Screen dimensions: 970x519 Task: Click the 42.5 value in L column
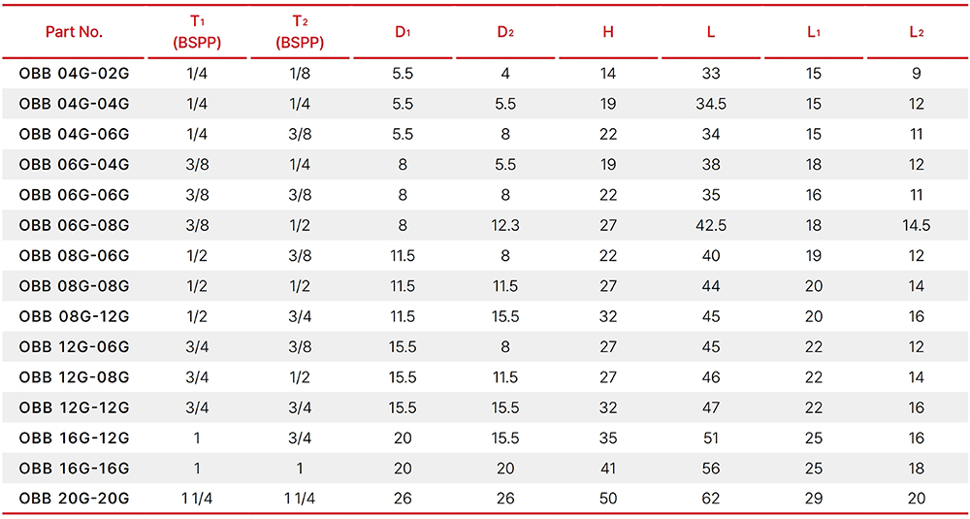pos(711,226)
